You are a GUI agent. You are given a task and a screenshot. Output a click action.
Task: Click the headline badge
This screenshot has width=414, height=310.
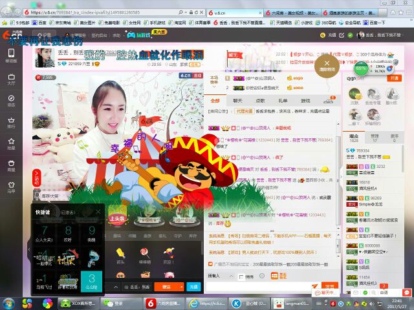(x=116, y=218)
